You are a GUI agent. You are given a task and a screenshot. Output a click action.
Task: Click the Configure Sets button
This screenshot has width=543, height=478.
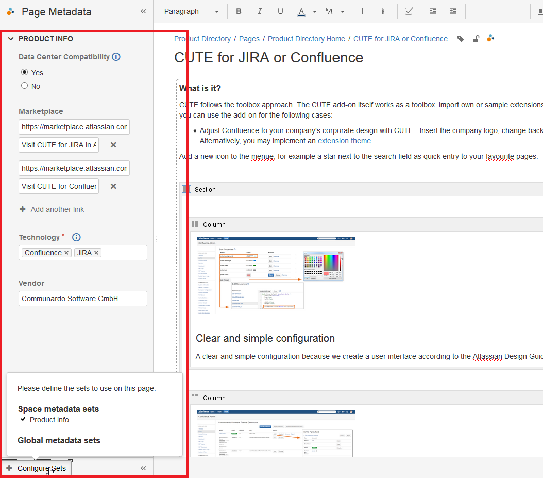pyautogui.click(x=37, y=468)
